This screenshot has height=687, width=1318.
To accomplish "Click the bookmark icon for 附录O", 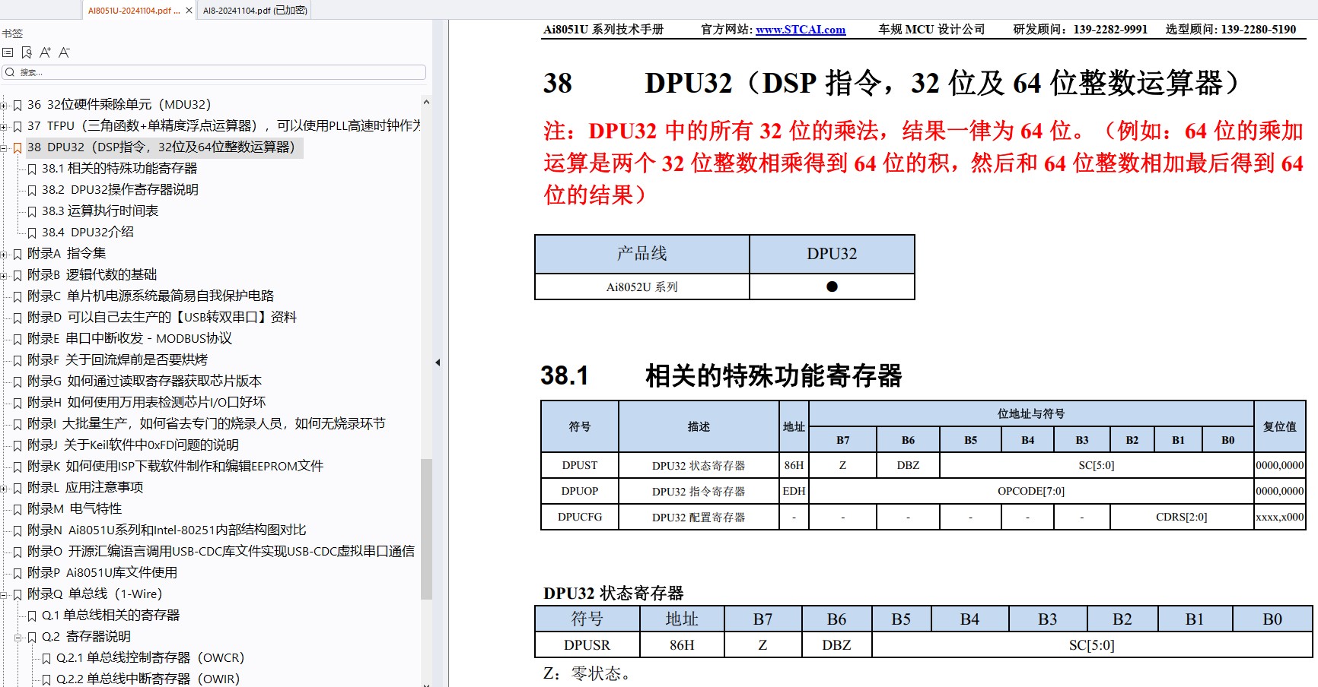I will tap(18, 552).
